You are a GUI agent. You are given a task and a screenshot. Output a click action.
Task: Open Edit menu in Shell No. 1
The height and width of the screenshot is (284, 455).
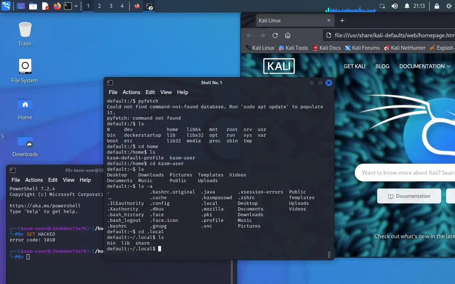(150, 92)
